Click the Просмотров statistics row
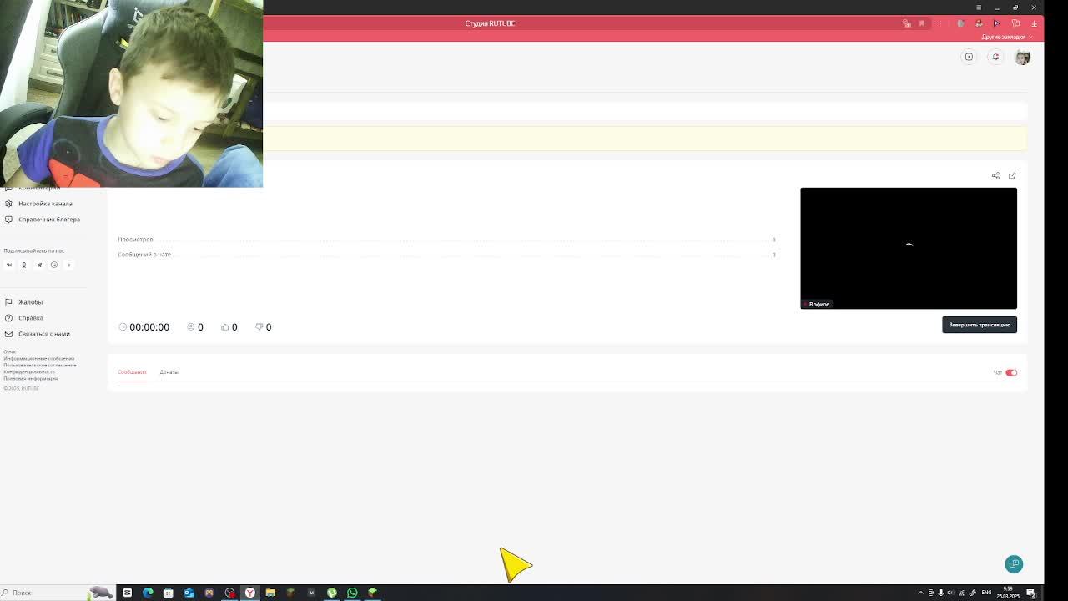The width and height of the screenshot is (1068, 601). (x=446, y=240)
